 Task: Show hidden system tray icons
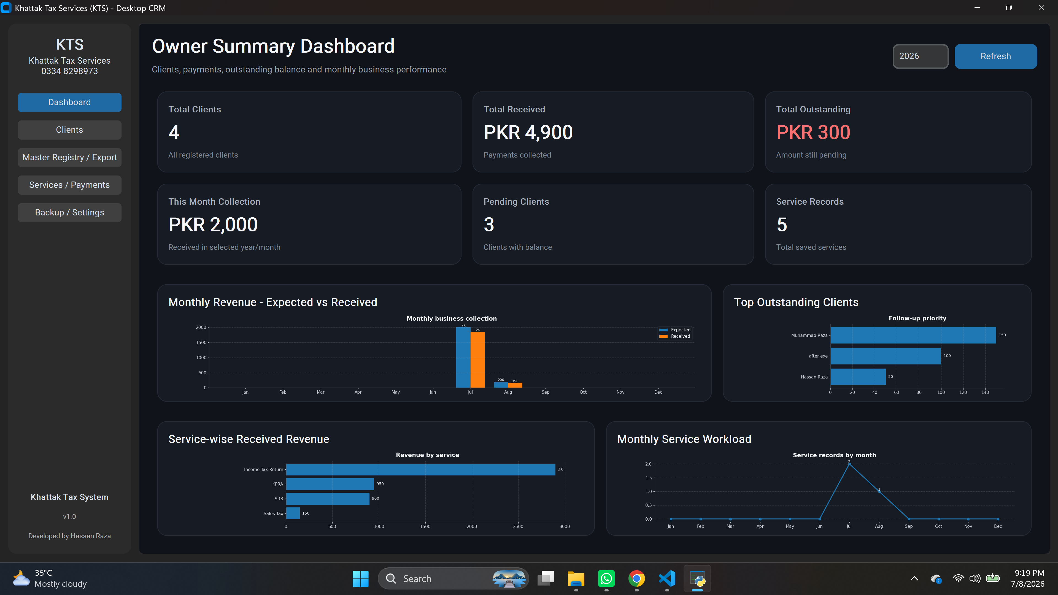914,578
